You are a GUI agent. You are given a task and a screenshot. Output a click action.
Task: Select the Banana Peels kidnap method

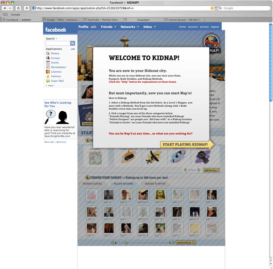point(153,157)
